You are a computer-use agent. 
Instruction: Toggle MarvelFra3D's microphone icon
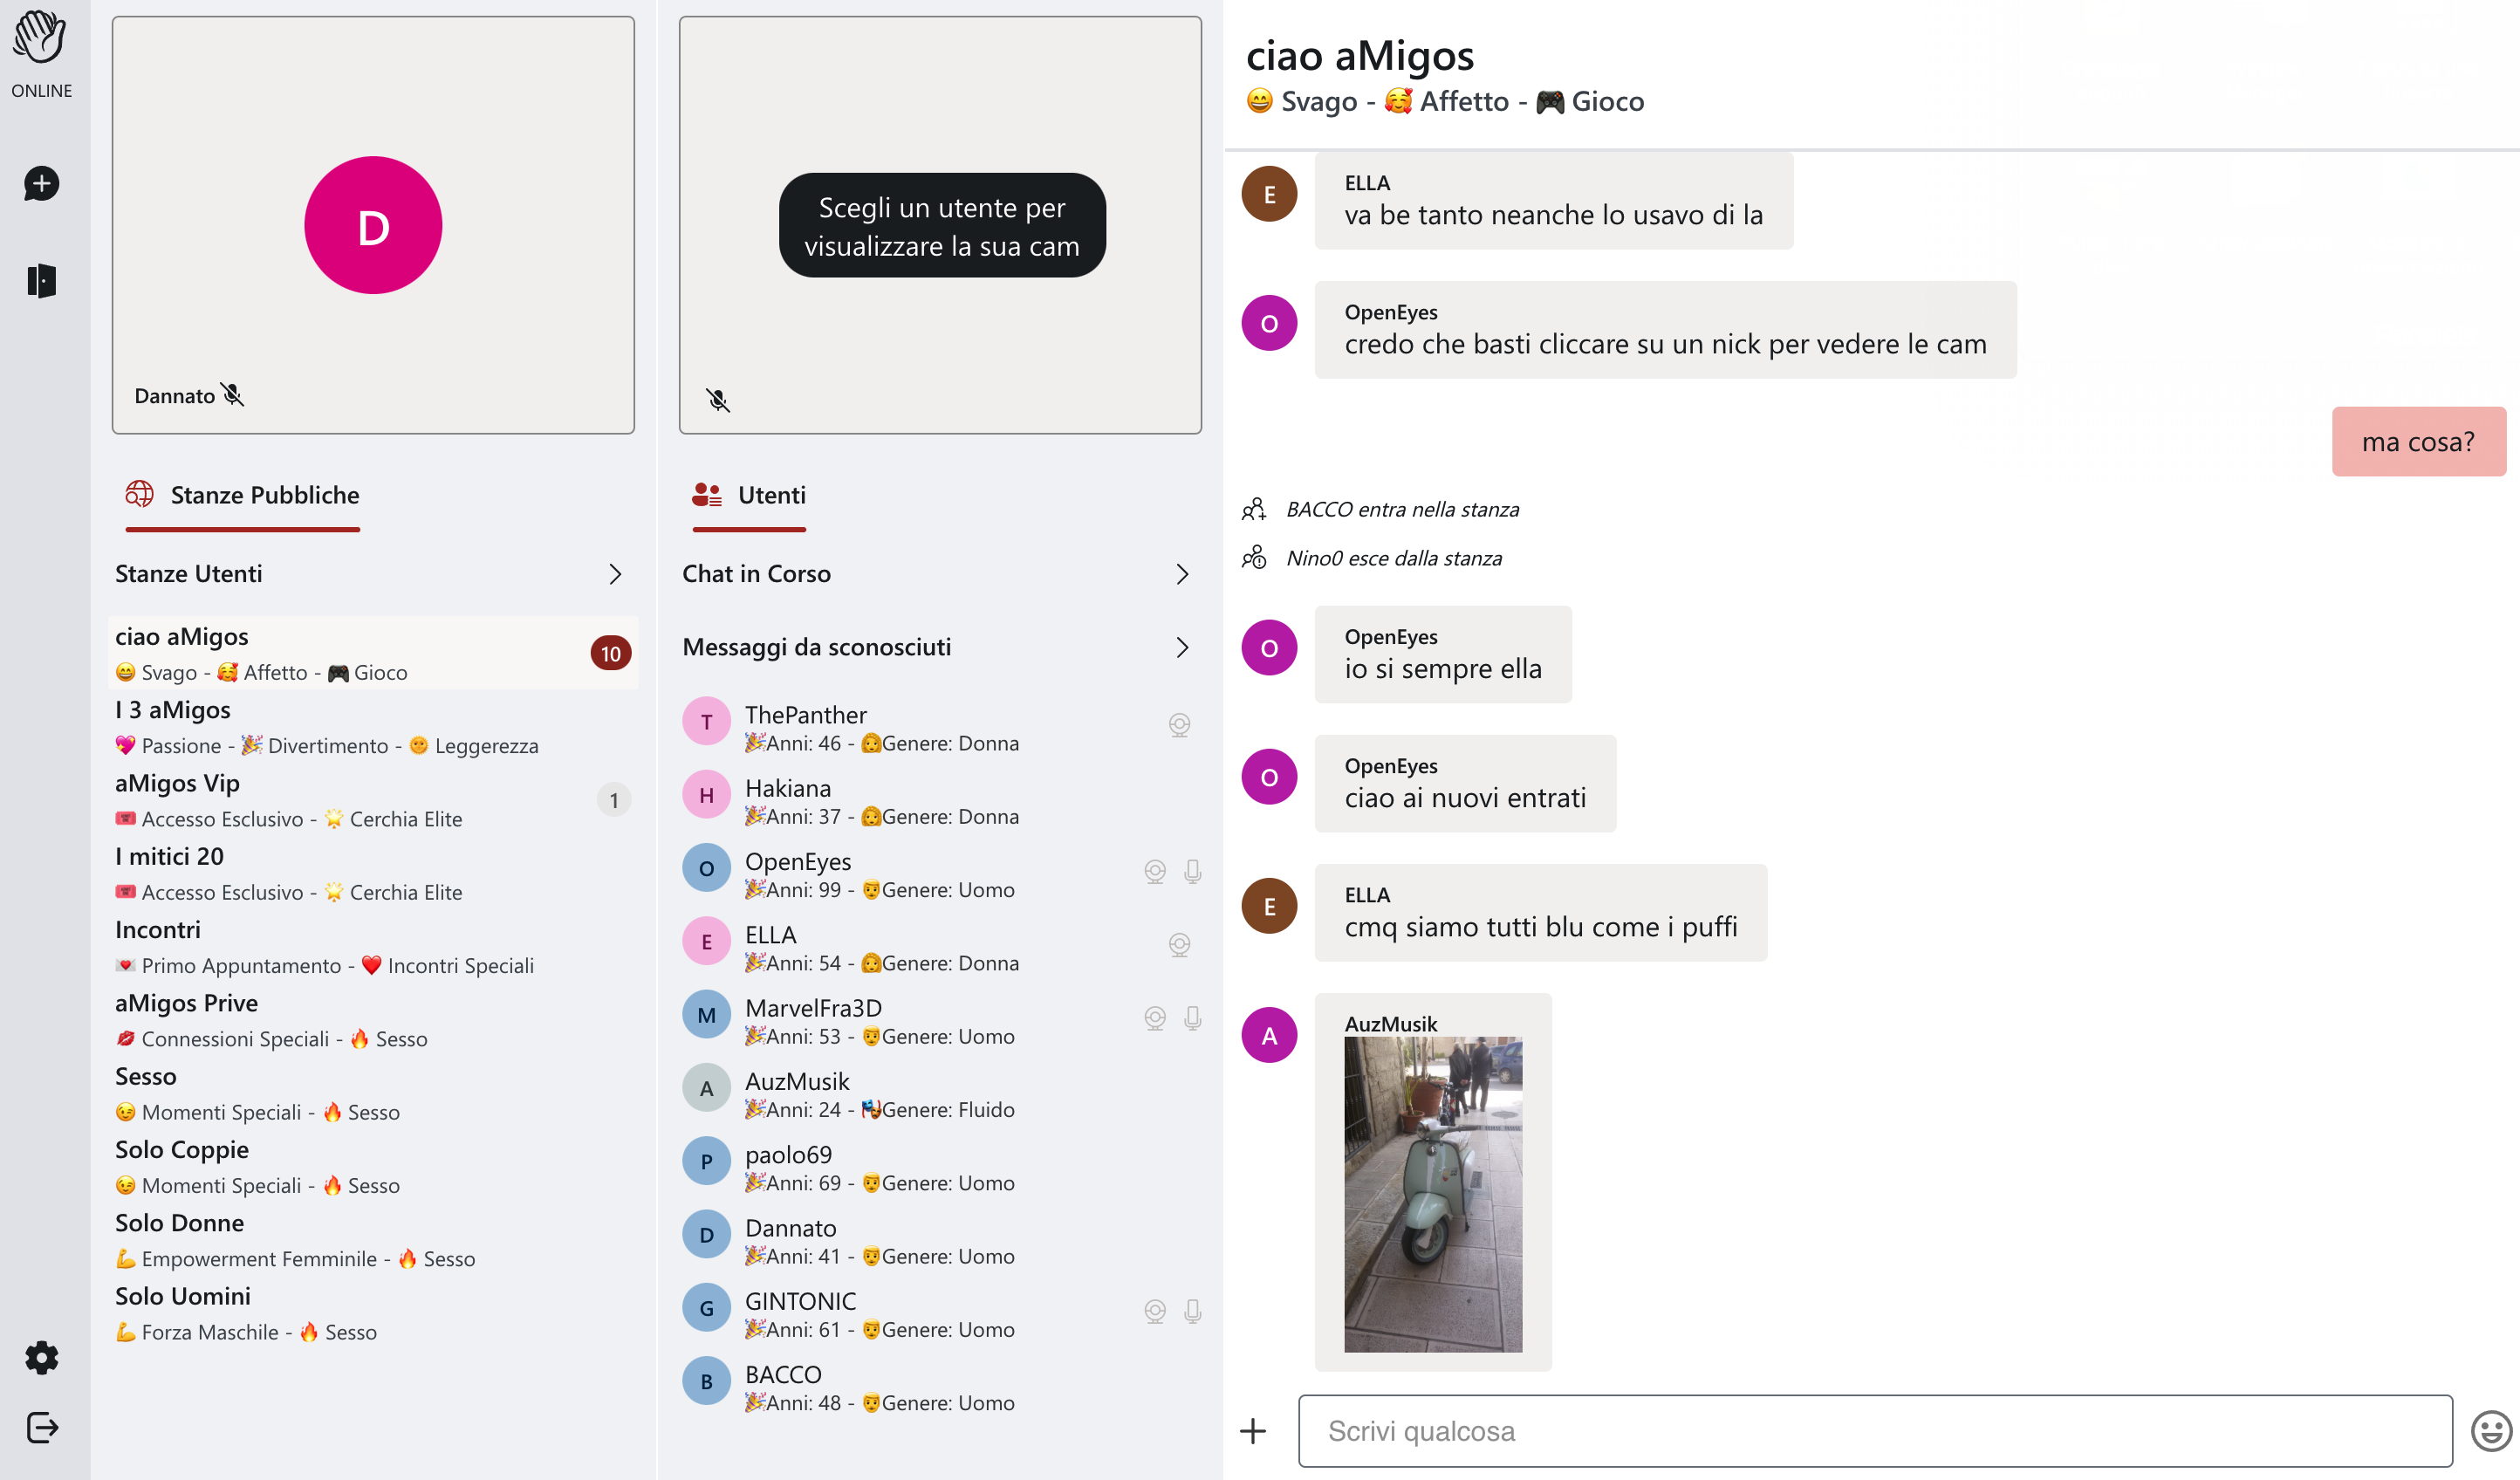[1192, 1018]
